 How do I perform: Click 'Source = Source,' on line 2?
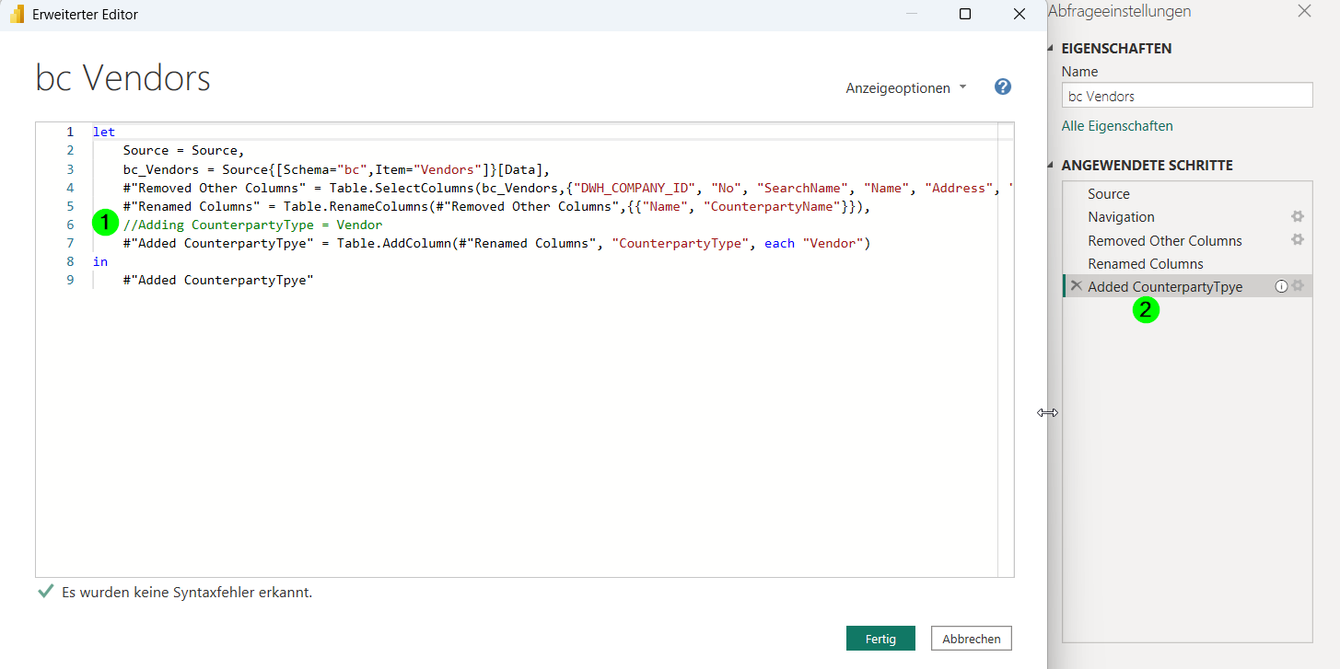(x=183, y=151)
